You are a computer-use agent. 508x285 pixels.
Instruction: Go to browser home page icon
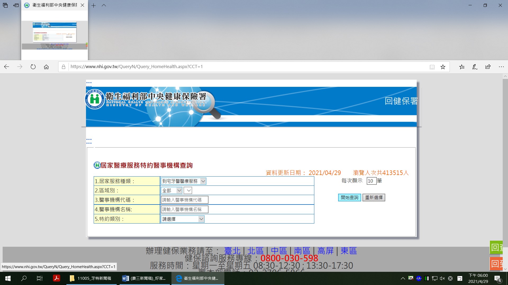point(46,67)
